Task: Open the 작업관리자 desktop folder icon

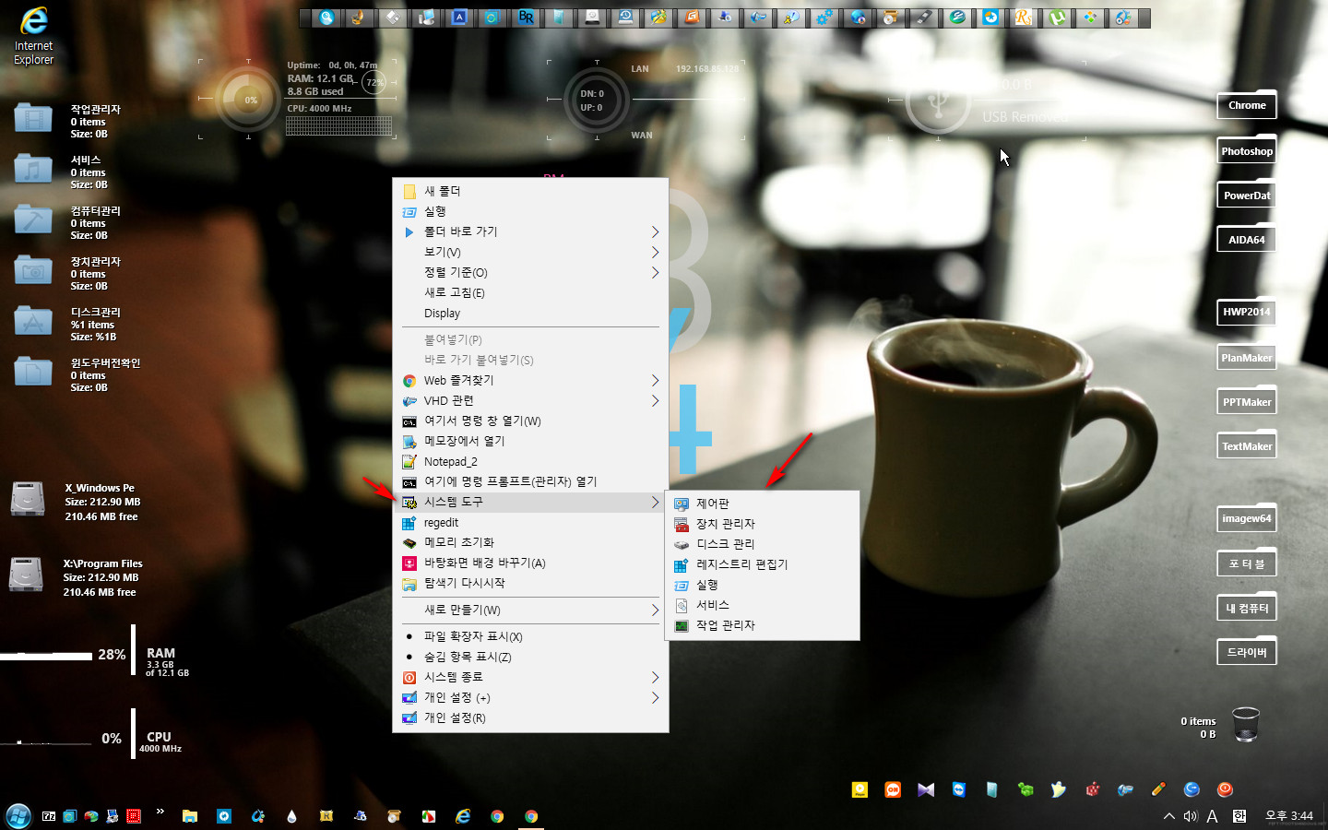Action: pyautogui.click(x=33, y=119)
